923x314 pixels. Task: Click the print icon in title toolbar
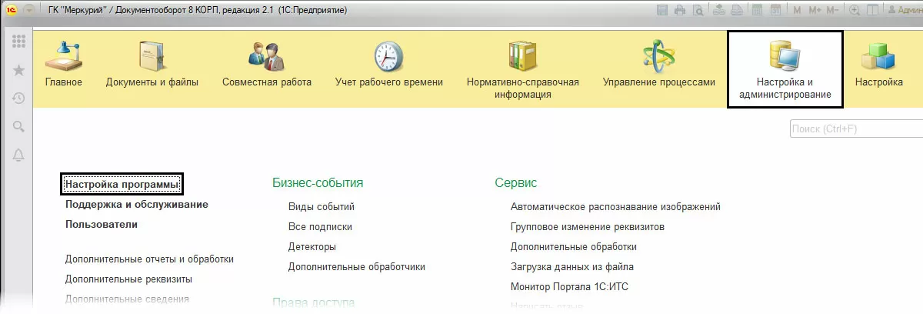[x=680, y=10]
